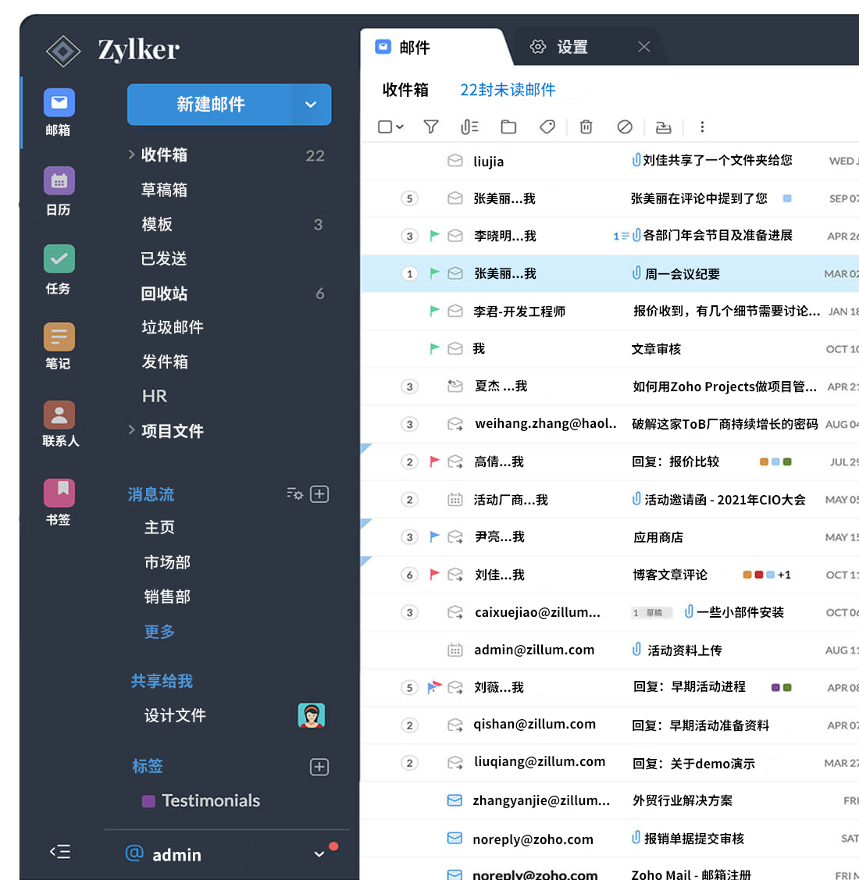Click the filter funnel icon in toolbar
This screenshot has width=859, height=880.
tap(430, 126)
